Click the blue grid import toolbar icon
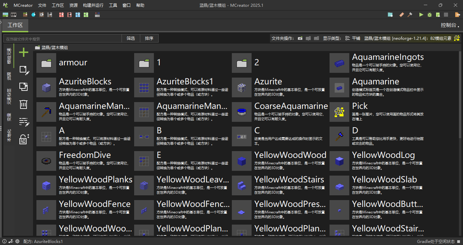Screen dimensions: 463x245 point(78,15)
